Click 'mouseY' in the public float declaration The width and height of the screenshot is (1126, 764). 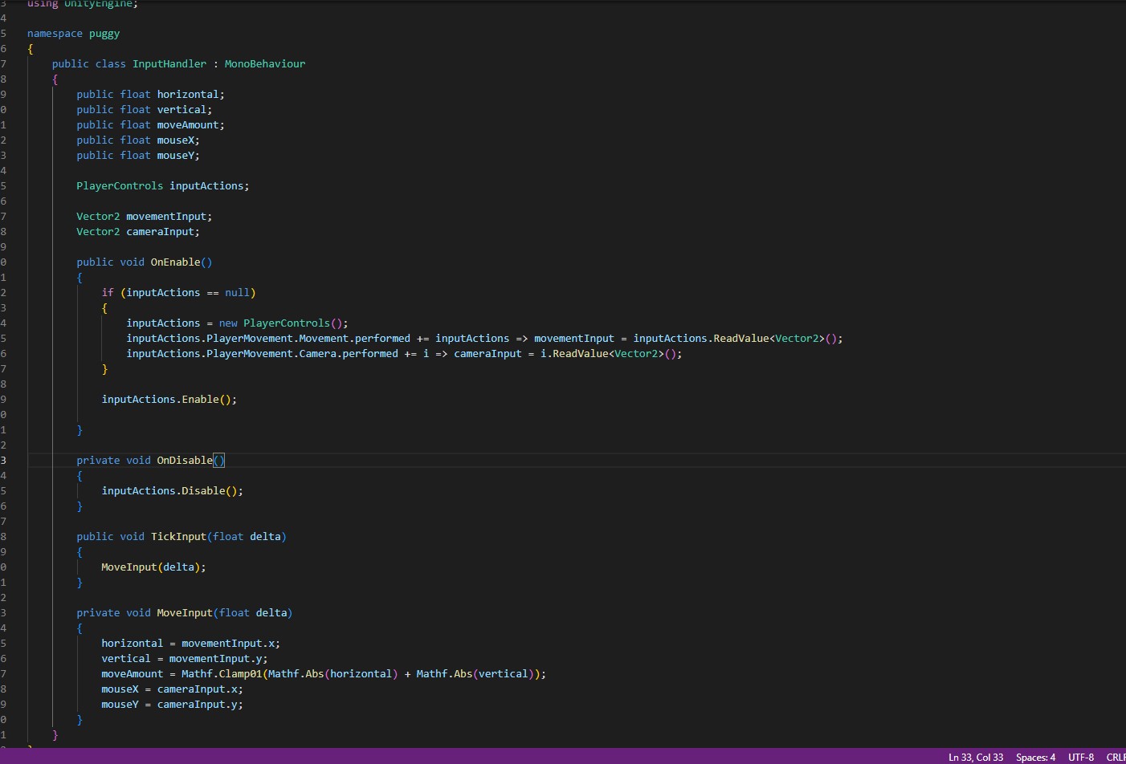pyautogui.click(x=176, y=156)
